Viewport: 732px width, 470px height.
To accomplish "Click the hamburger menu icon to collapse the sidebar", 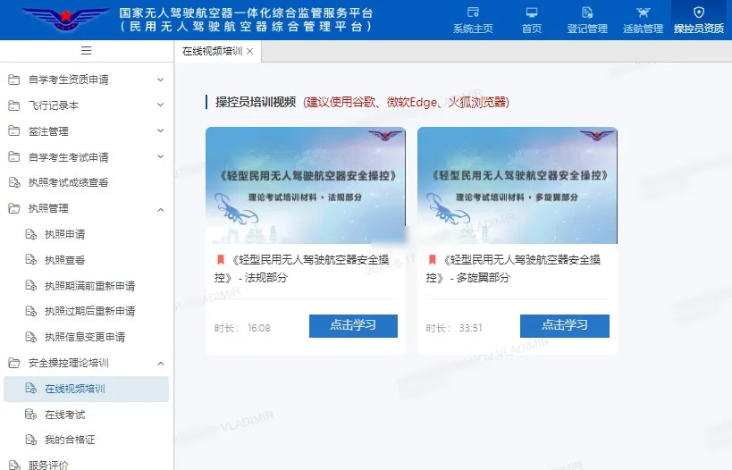I will click(x=87, y=50).
